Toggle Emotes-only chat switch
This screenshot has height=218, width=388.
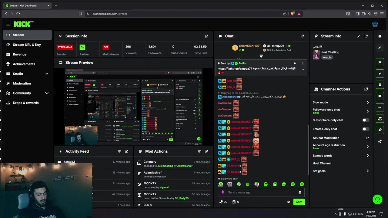point(366,129)
